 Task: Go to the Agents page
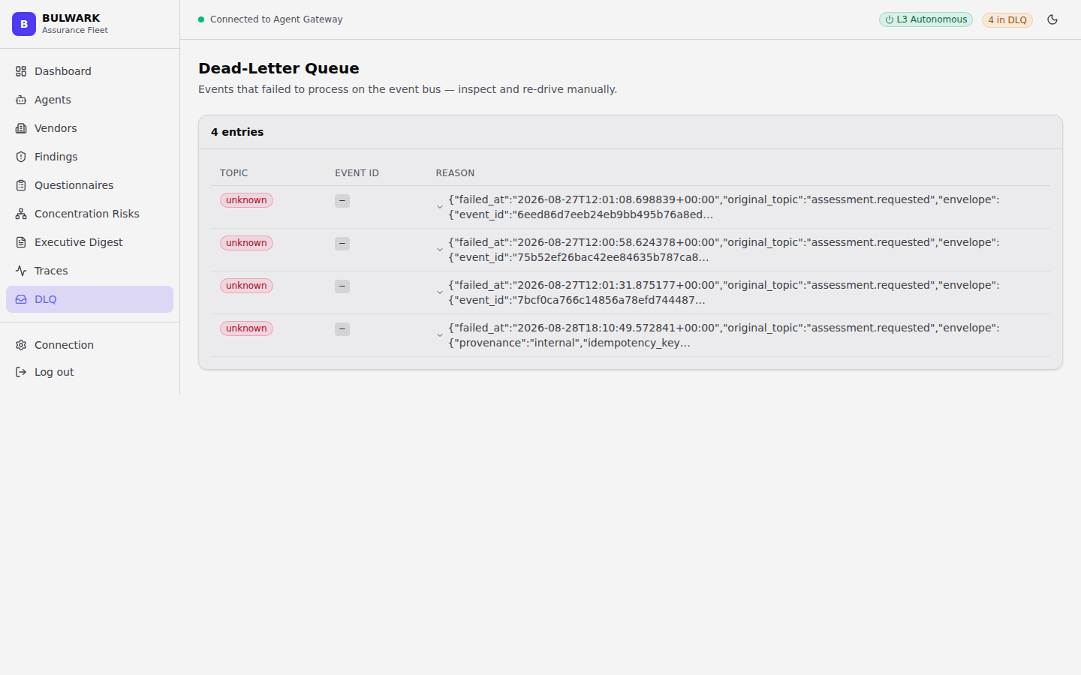89,100
